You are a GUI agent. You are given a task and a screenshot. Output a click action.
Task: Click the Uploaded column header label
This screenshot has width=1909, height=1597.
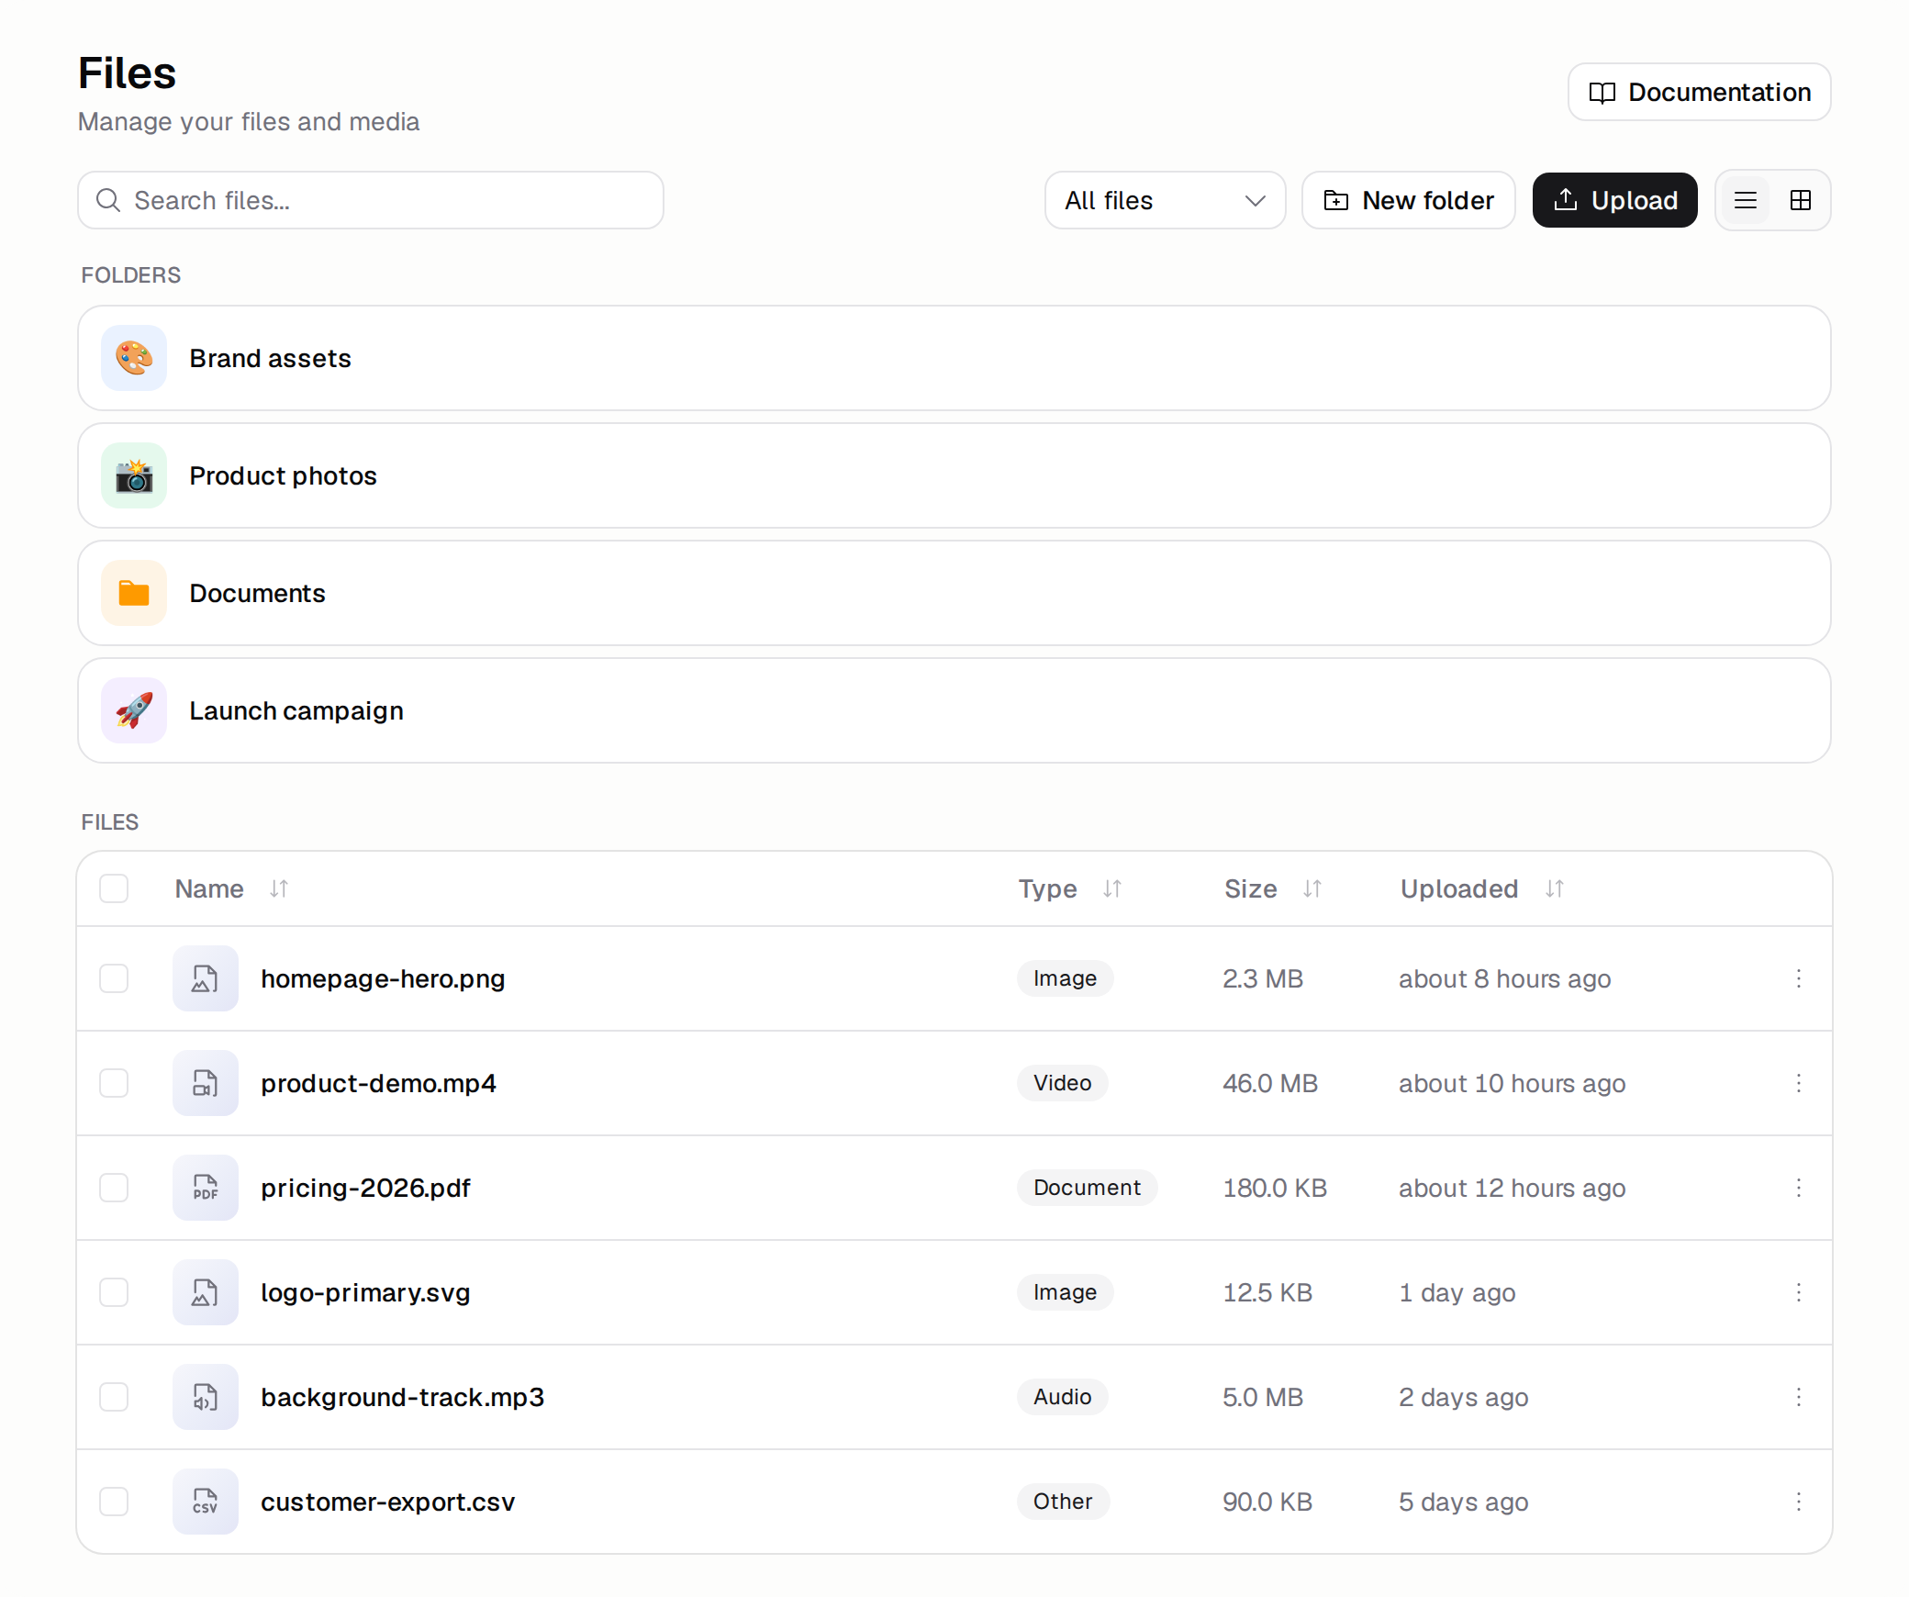pyautogui.click(x=1459, y=888)
